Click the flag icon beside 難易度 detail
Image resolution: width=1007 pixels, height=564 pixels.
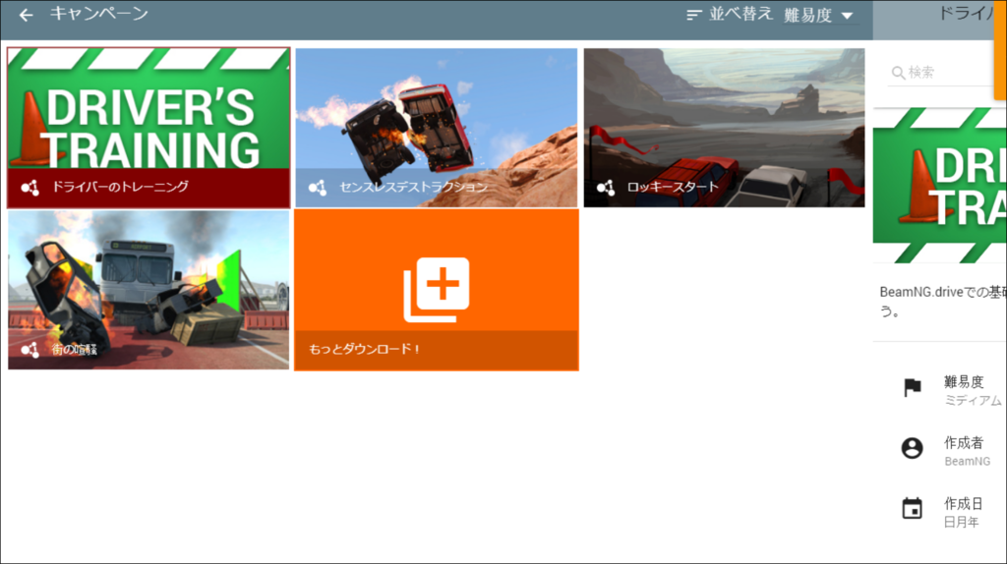(912, 387)
